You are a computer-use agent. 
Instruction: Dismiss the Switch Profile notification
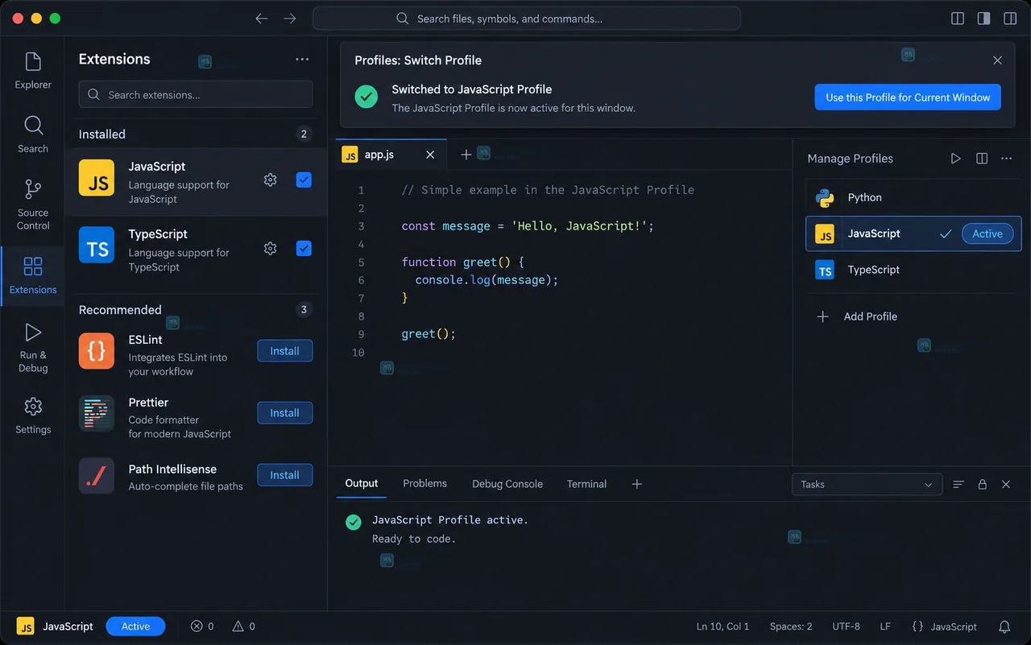pos(997,60)
